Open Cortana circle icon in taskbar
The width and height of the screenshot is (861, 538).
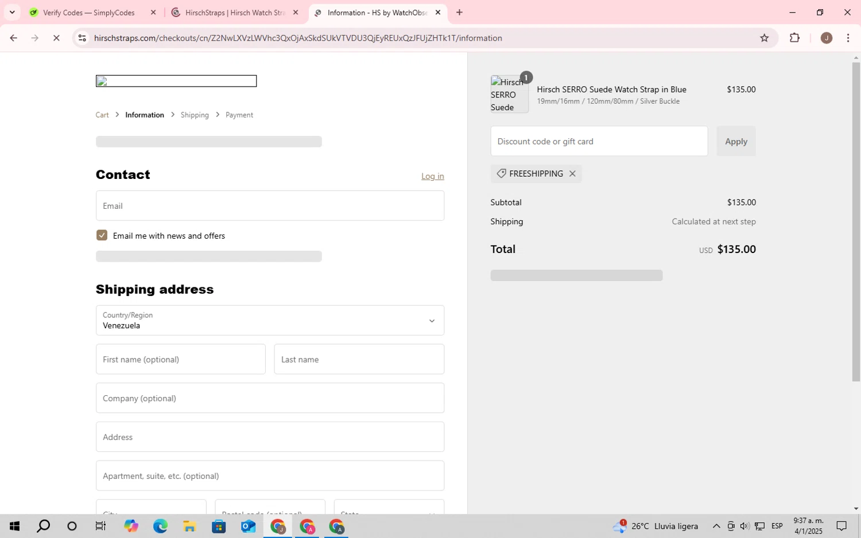pos(72,526)
